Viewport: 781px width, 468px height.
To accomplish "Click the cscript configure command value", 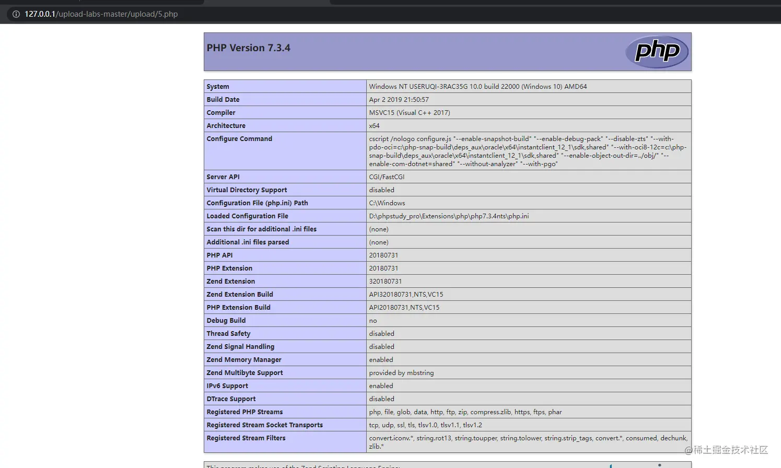I will (x=528, y=151).
